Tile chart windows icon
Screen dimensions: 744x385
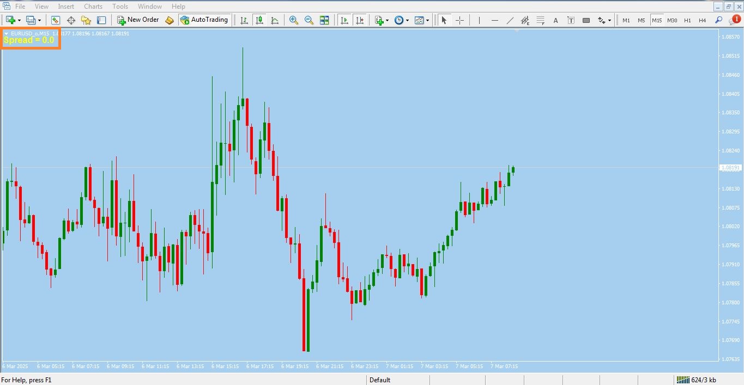coord(324,20)
